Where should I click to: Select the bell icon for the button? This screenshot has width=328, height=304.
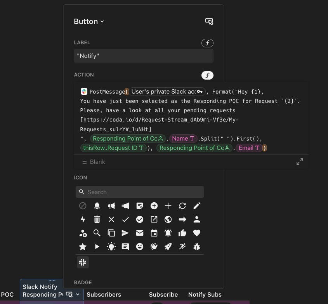click(97, 206)
